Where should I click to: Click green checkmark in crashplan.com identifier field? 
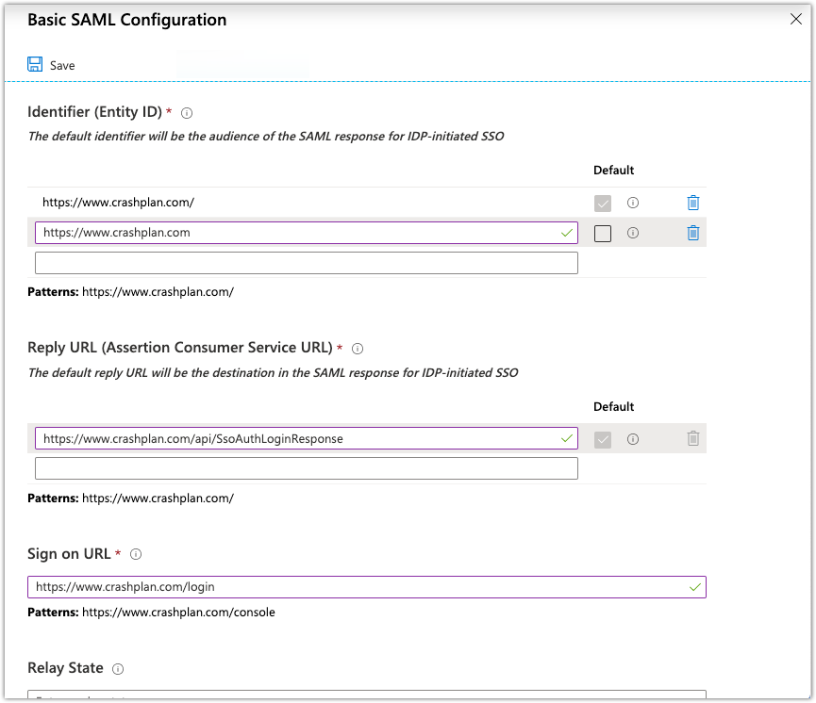coord(567,233)
